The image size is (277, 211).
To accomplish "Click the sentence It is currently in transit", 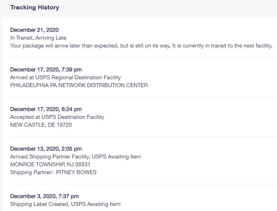I will coord(222,46).
